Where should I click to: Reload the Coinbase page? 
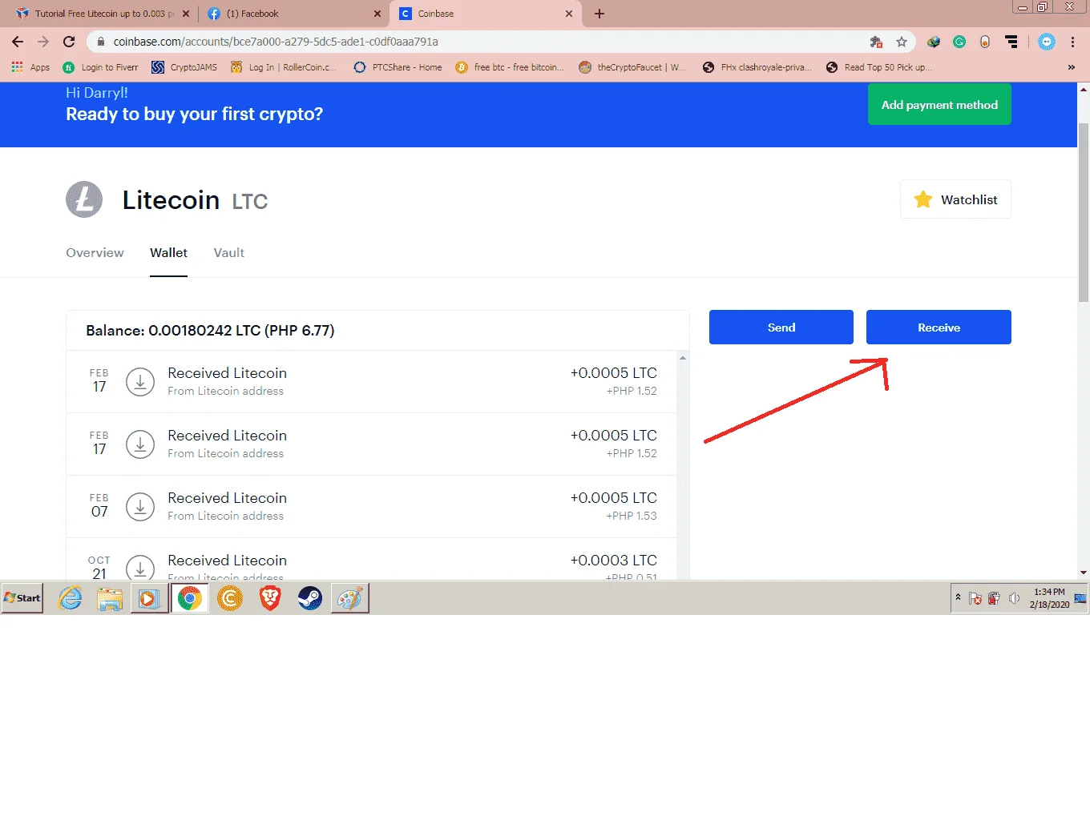(69, 42)
